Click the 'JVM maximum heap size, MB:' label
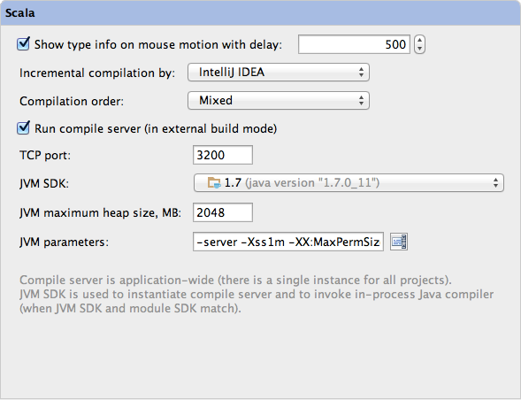The width and height of the screenshot is (521, 400). tap(100, 212)
